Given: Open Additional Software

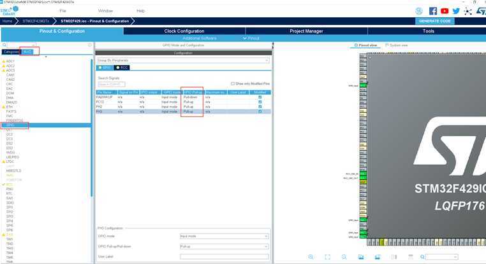Looking at the screenshot, I should pos(200,38).
